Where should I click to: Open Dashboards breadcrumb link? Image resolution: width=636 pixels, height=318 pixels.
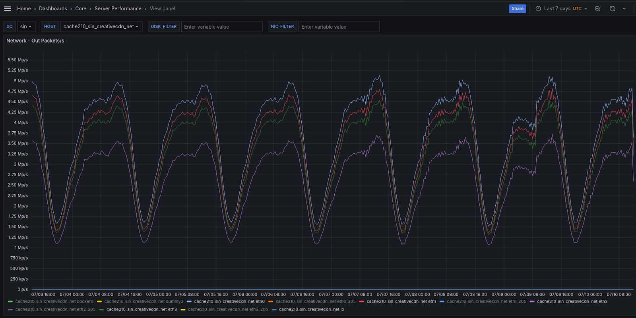[x=53, y=8]
